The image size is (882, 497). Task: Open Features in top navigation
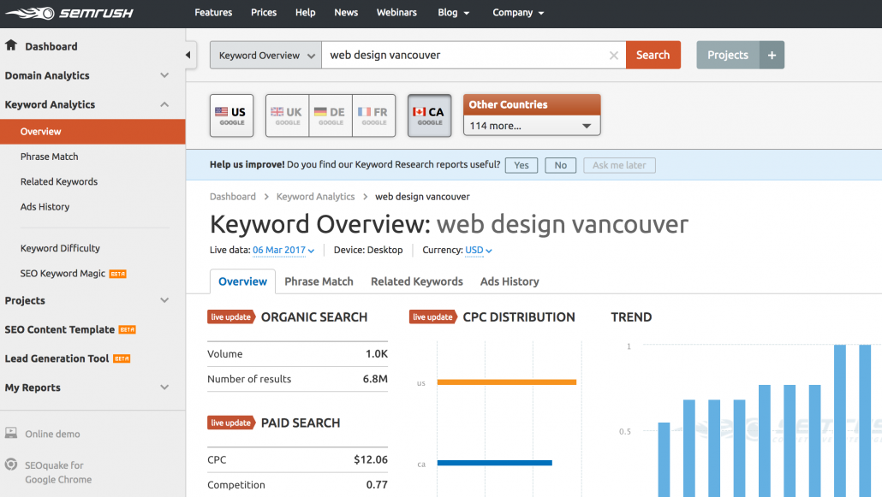[213, 12]
